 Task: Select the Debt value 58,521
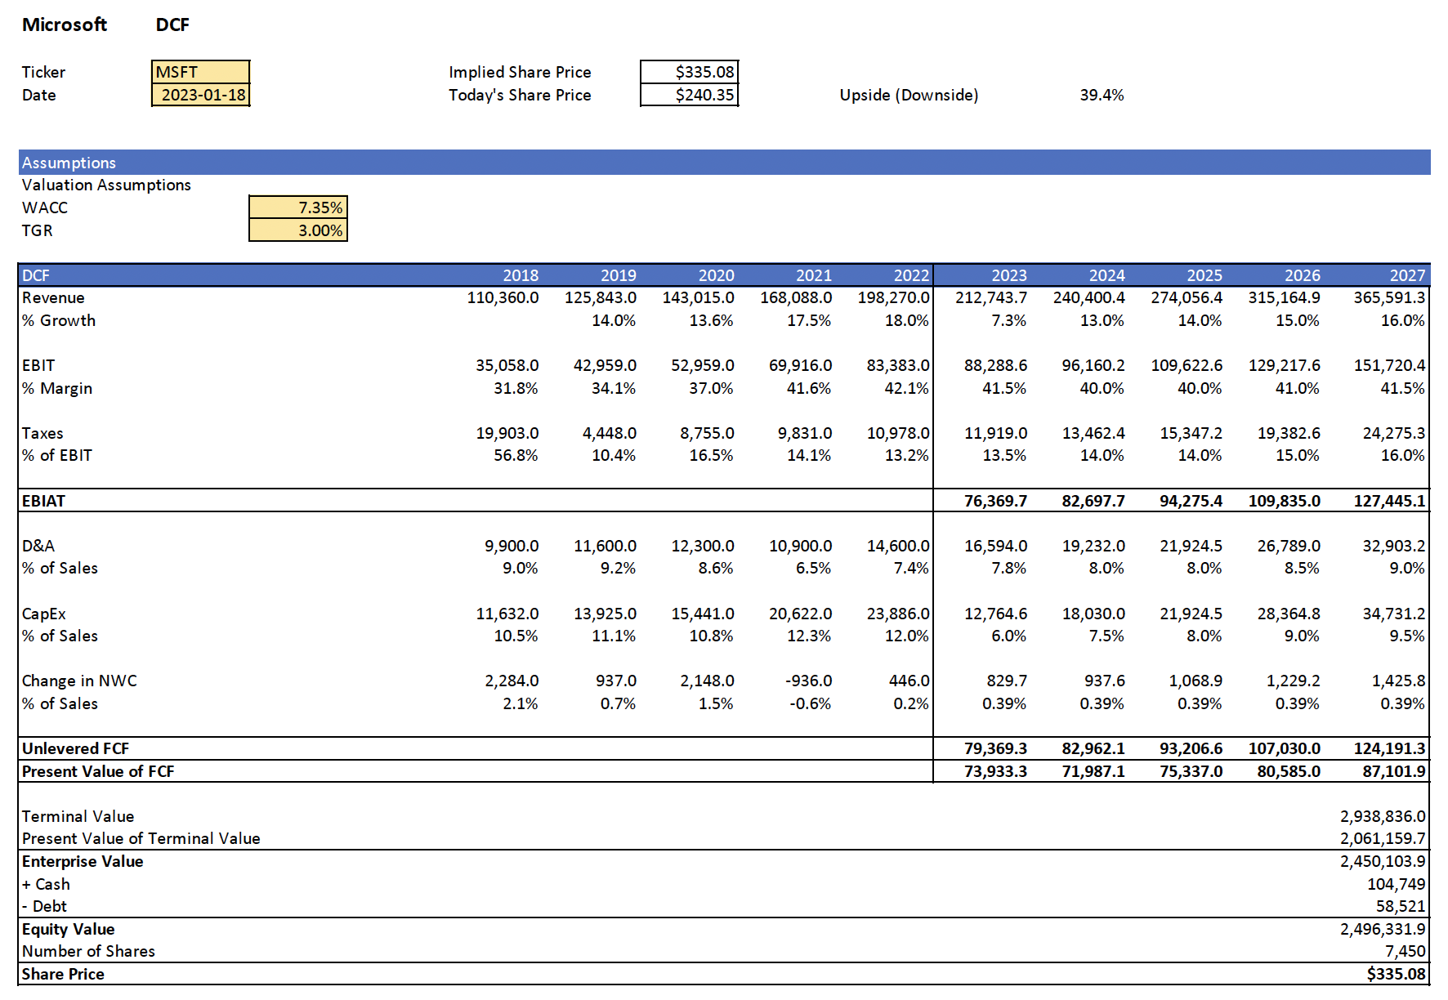click(1400, 906)
